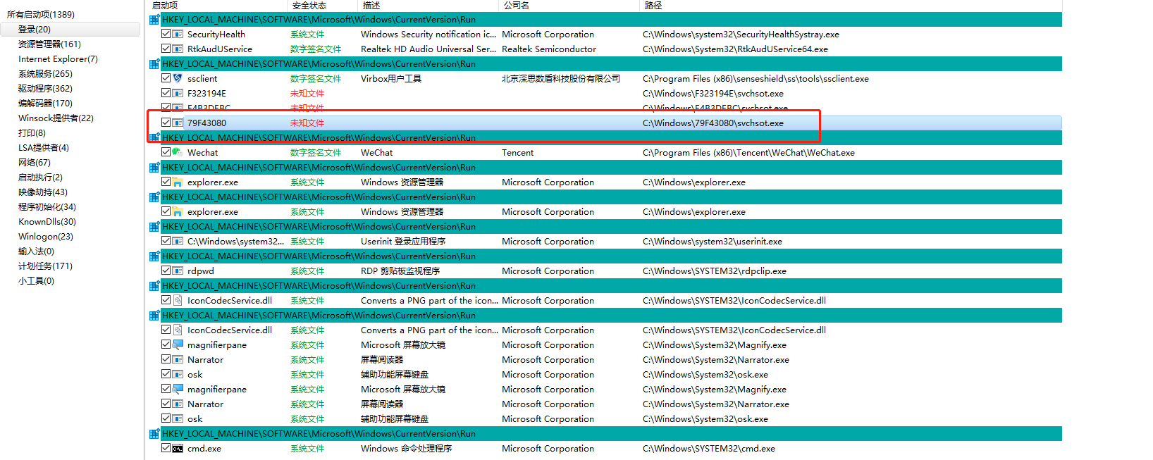
Task: Sort by the 描述 column header
Action: click(x=371, y=5)
